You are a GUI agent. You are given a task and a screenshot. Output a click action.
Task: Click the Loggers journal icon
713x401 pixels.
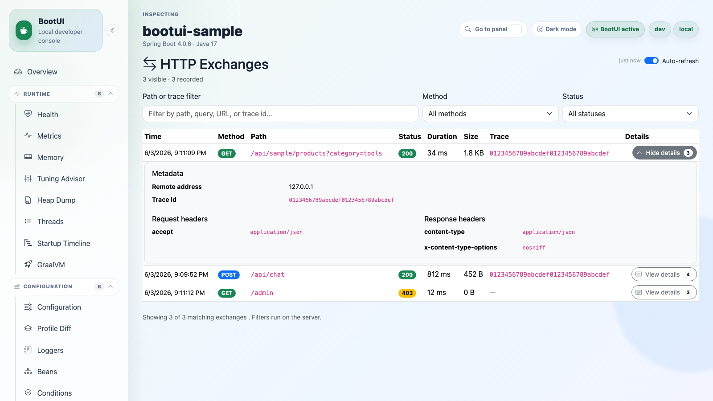28,350
